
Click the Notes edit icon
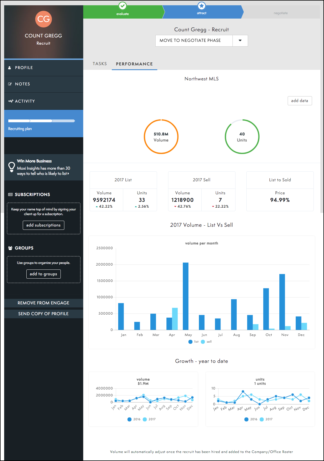pyautogui.click(x=10, y=84)
